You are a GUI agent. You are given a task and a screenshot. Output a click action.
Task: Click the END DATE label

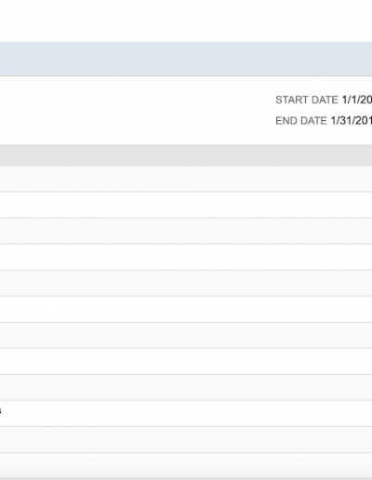(301, 121)
